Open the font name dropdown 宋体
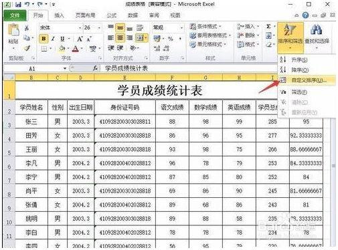 pos(80,28)
